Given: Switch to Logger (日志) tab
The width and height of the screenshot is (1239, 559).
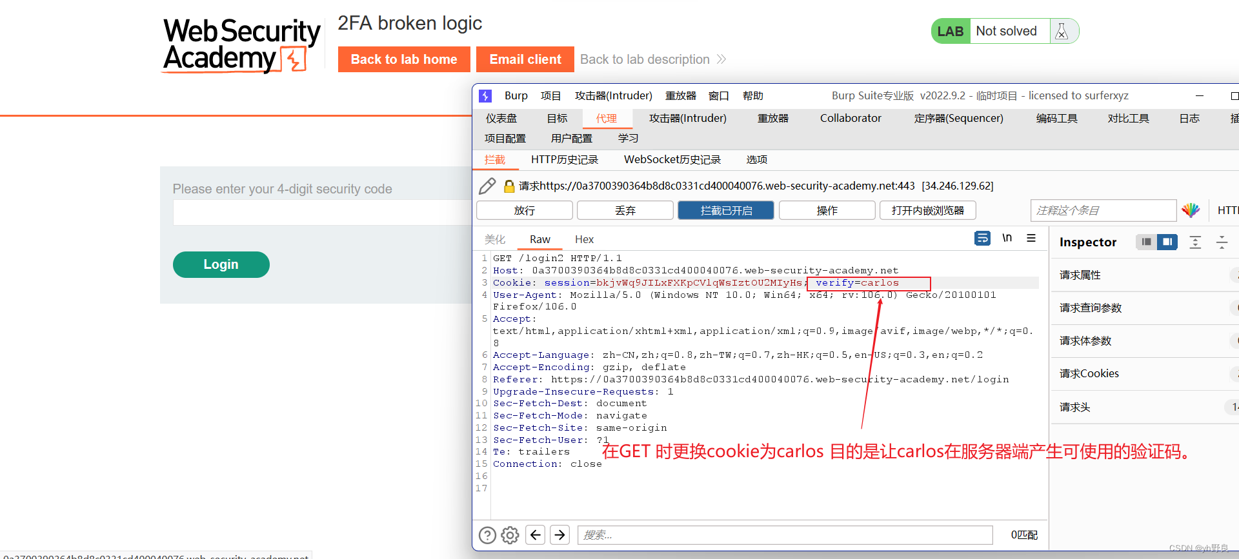Looking at the screenshot, I should click(1189, 119).
